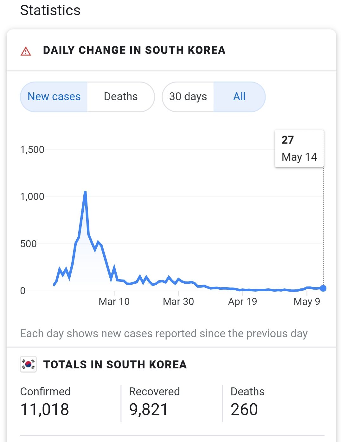The height and width of the screenshot is (442, 341).
Task: Click the 1,500 y-axis label
Action: 32,149
